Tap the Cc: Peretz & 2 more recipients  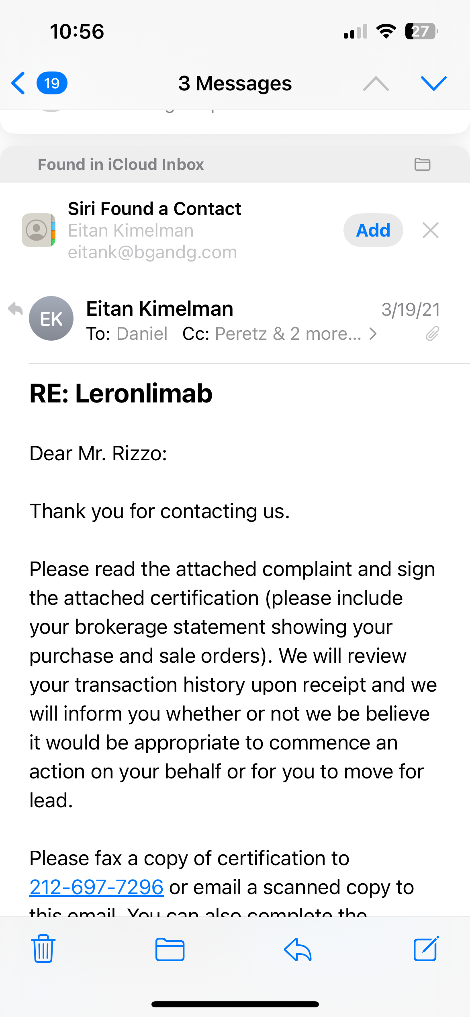(272, 334)
